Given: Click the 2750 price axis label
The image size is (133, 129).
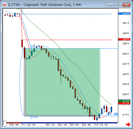Looking at the screenshot, I should (x=126, y=115).
